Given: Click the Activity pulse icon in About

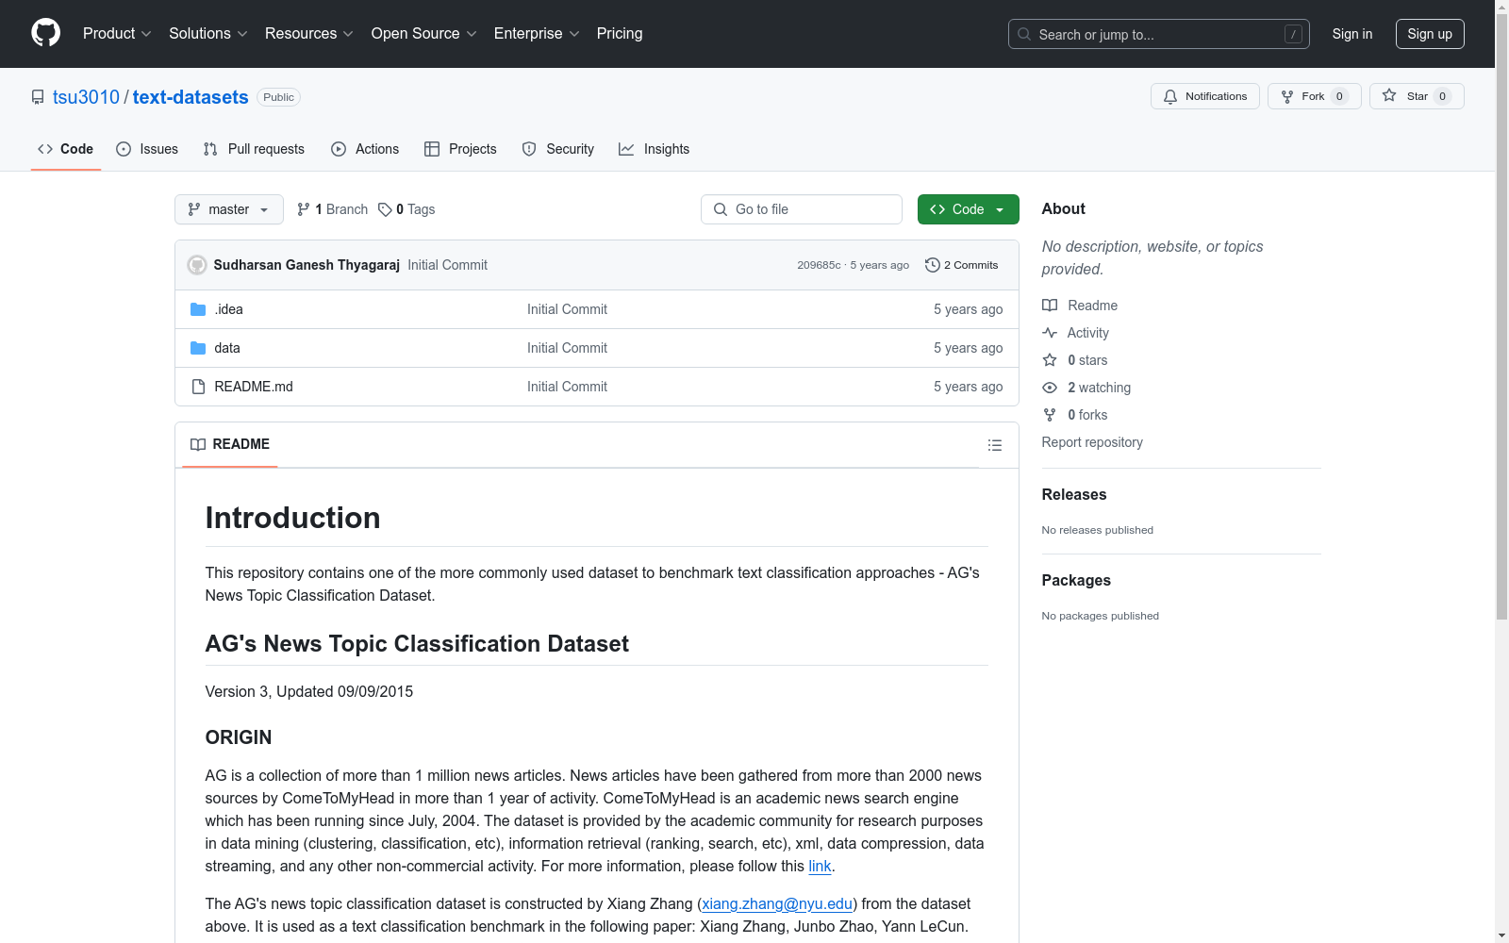Looking at the screenshot, I should tap(1050, 333).
